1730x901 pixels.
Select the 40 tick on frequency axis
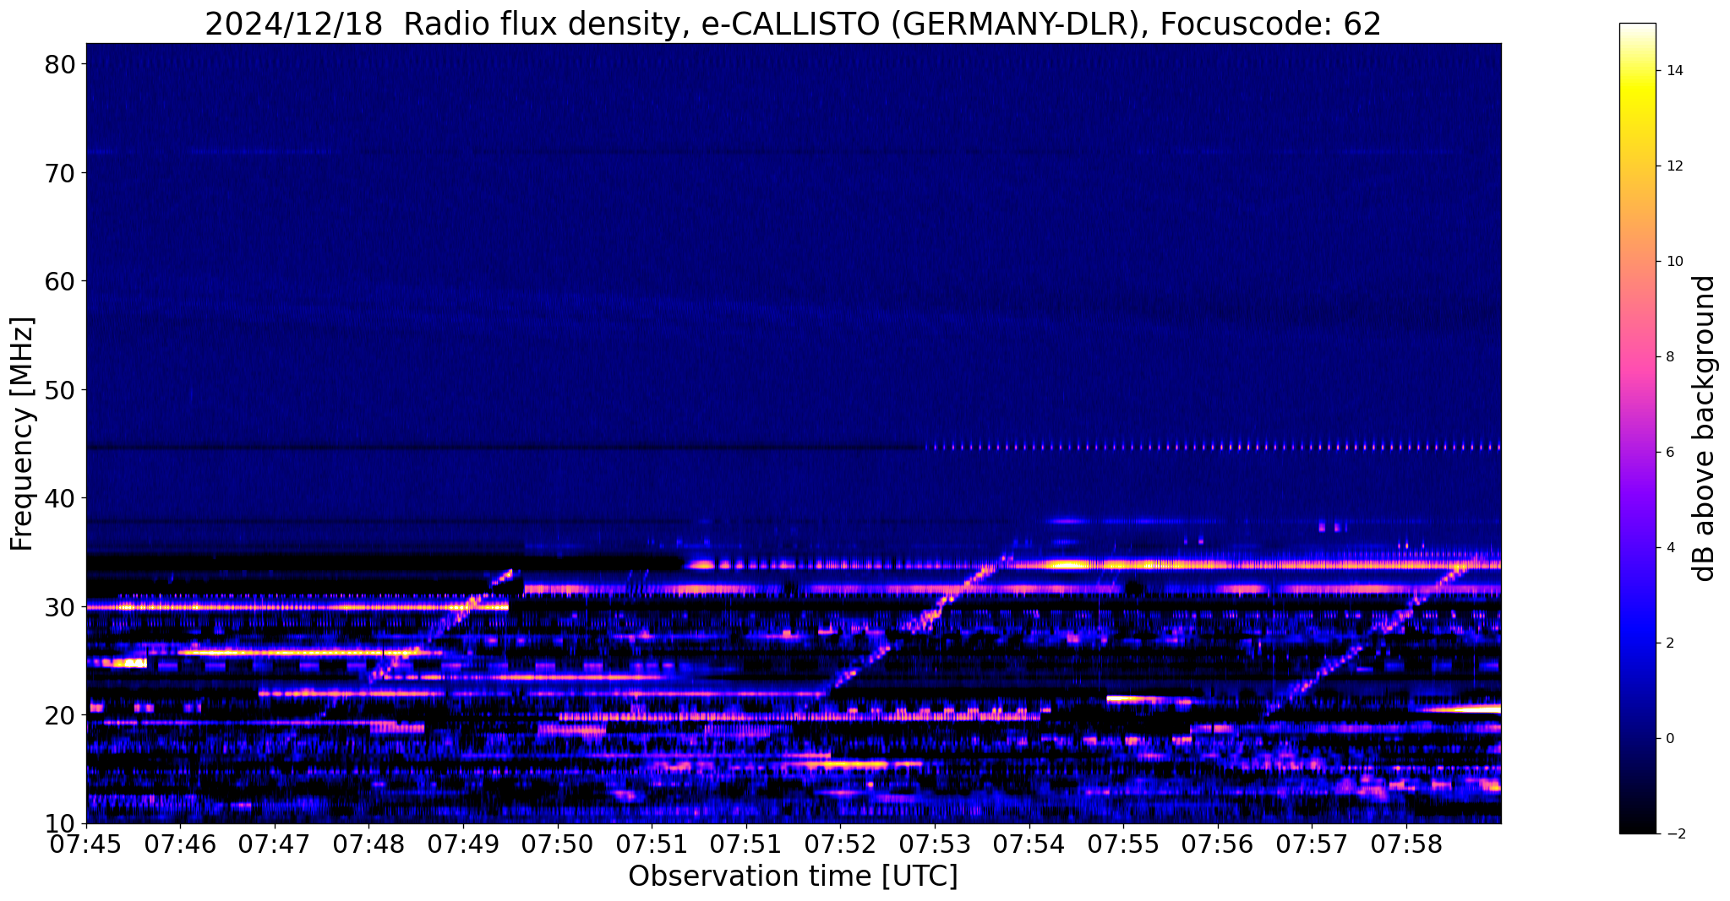pos(60,498)
